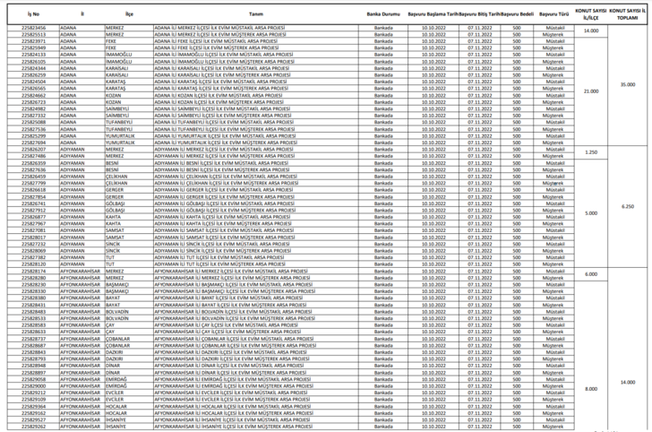Image resolution: width=652 pixels, height=432 pixels.
Task: Select the "Başvuru Türü" column header
Action: 553,14
